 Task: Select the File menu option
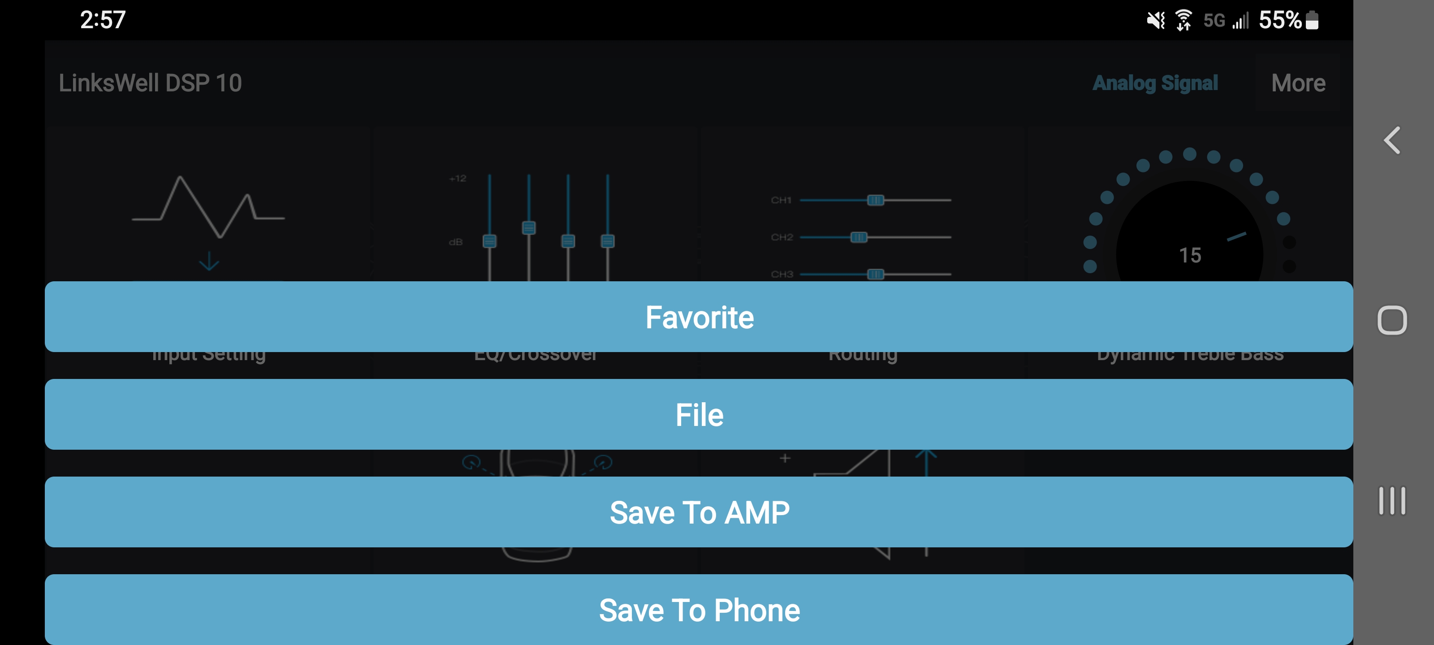click(699, 415)
